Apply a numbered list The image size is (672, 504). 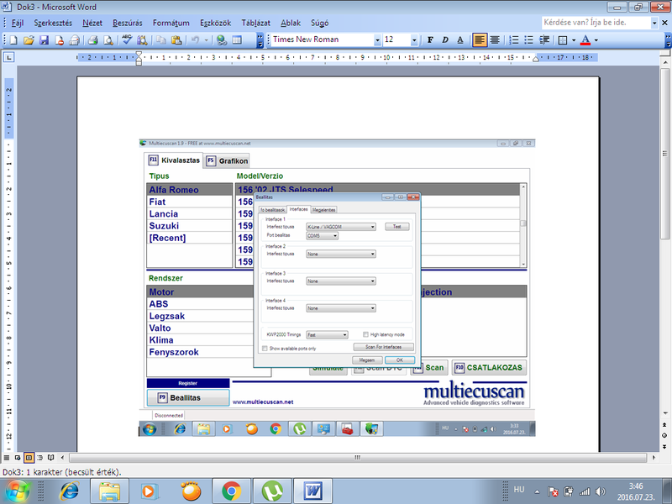513,40
